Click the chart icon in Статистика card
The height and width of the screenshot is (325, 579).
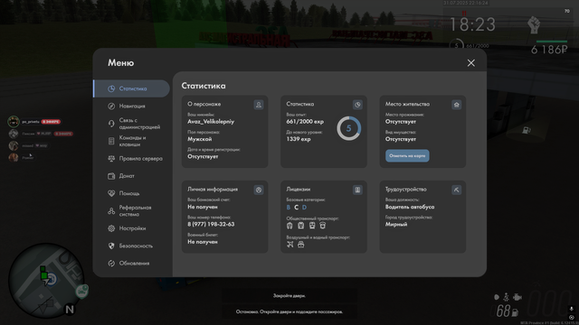357,105
